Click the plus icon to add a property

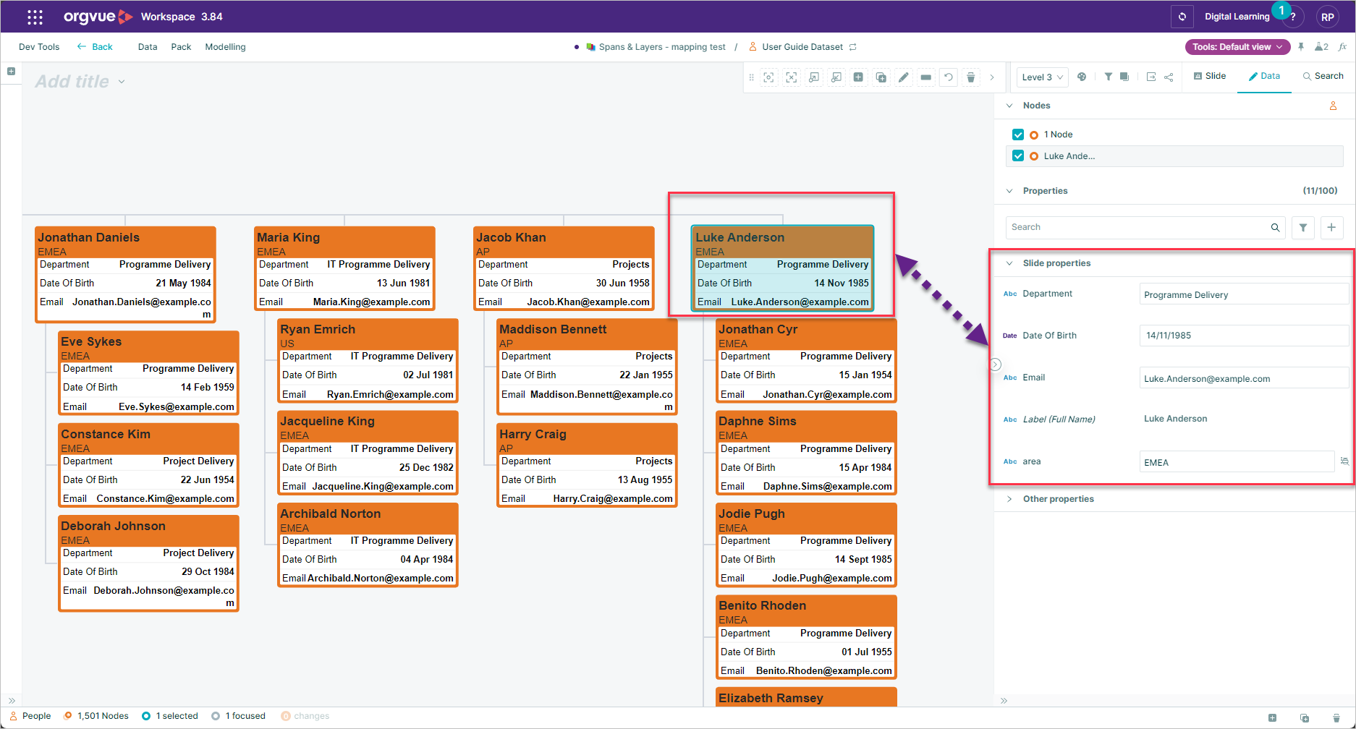(x=1332, y=227)
